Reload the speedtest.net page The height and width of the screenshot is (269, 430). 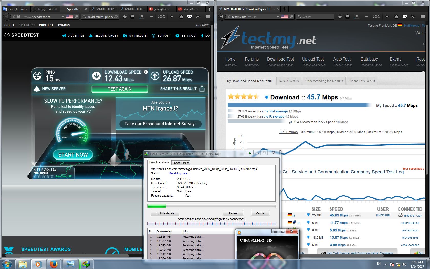(76, 17)
